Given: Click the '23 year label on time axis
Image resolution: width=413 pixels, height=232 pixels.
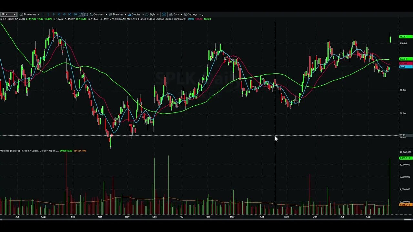Looking at the screenshot, I should tap(181, 217).
